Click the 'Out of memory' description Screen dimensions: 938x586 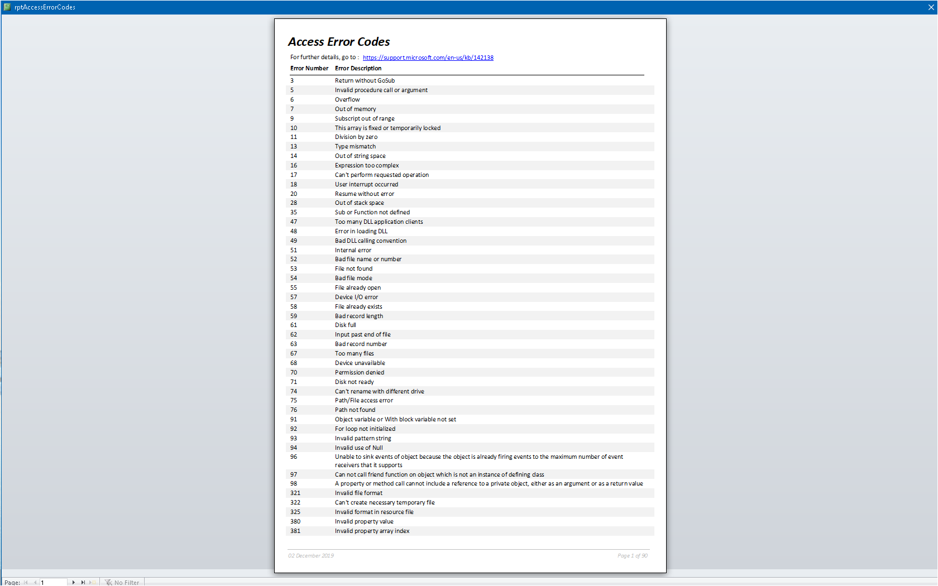(x=356, y=109)
